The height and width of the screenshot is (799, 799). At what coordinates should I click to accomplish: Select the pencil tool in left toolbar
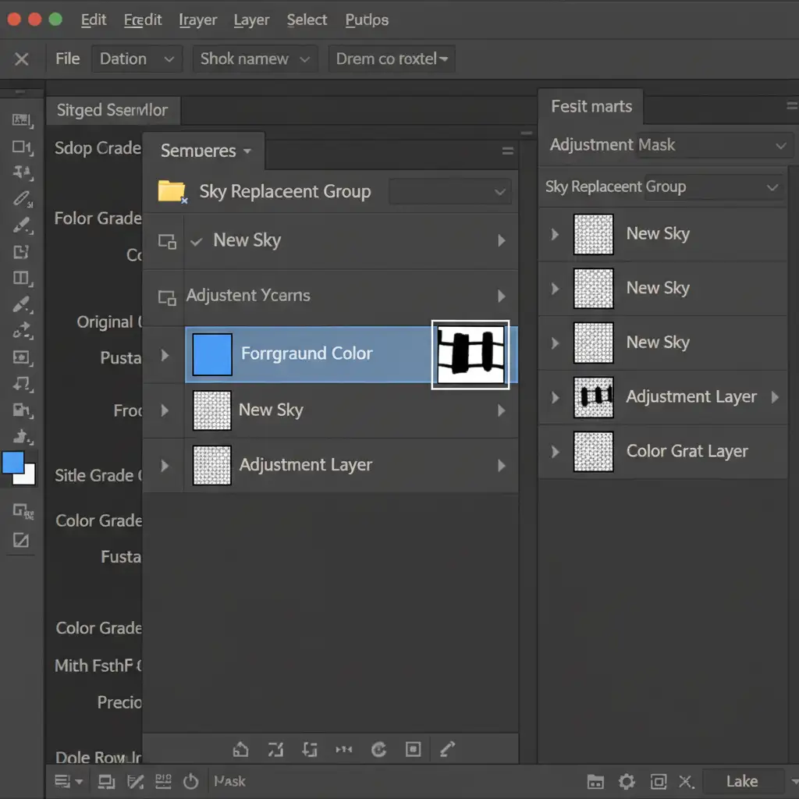21,199
